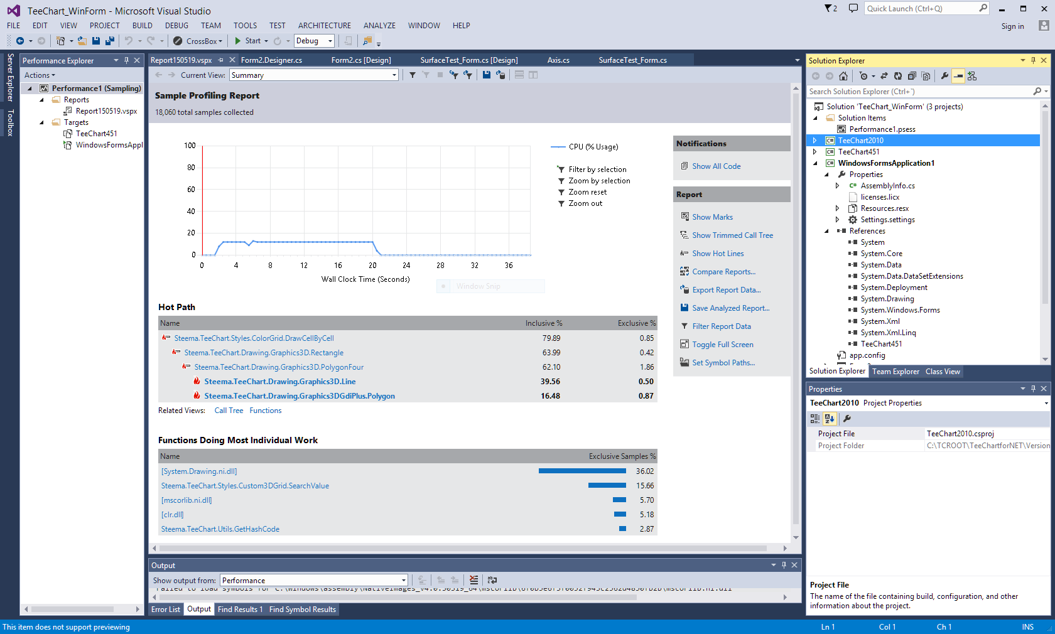
Task: Collapse the WindowsFormsApplication1 project node
Action: click(815, 163)
